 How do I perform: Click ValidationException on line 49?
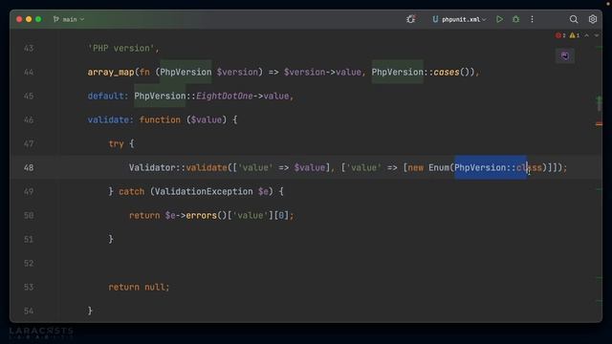click(204, 191)
